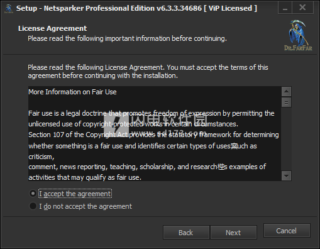Click the empty scrollbar track below the thumb
320x249 pixels.
286,139
